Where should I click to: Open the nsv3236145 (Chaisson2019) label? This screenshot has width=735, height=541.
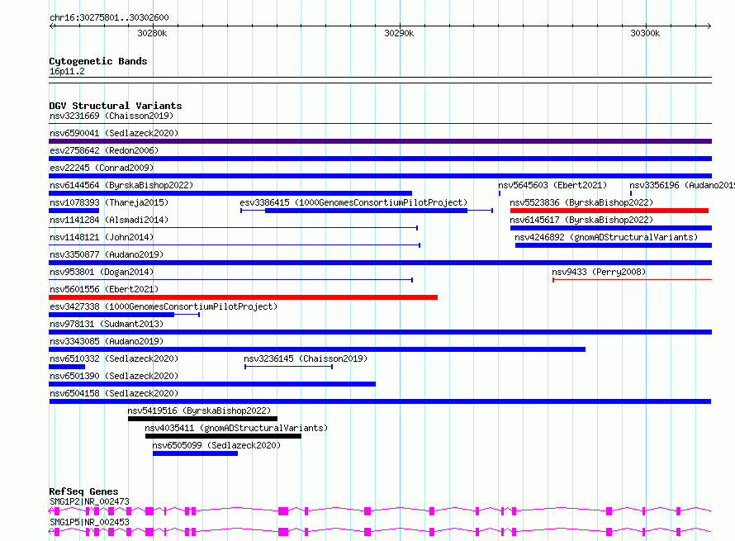point(306,358)
